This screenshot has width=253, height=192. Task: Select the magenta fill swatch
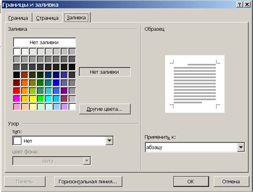click(x=17, y=99)
